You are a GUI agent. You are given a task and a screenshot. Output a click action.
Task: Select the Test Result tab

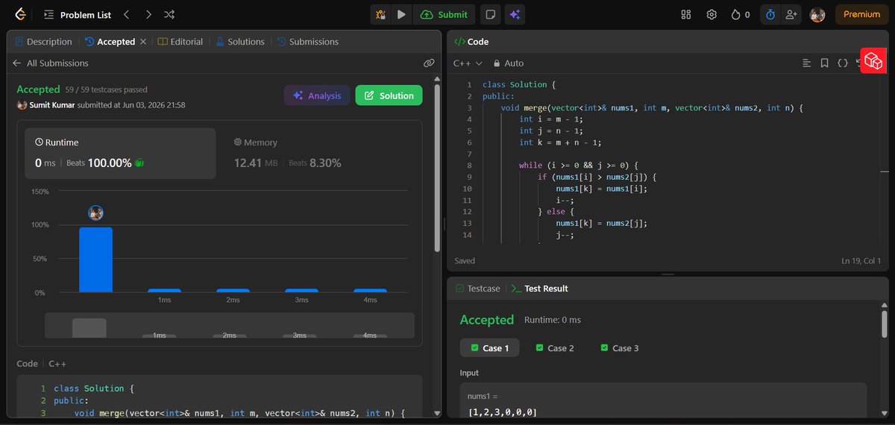[x=540, y=289]
